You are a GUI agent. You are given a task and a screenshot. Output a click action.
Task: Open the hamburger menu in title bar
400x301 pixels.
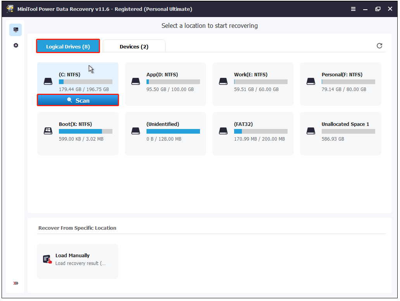click(x=353, y=9)
